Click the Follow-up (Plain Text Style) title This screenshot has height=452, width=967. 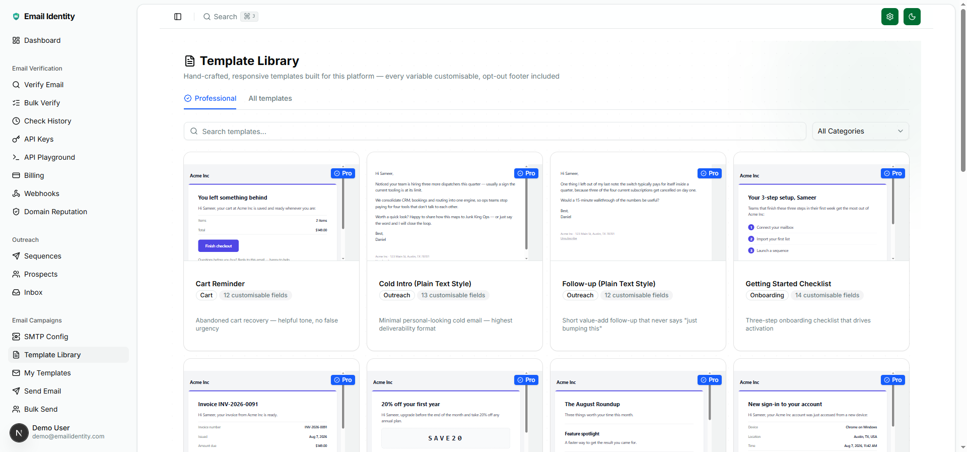coord(609,284)
